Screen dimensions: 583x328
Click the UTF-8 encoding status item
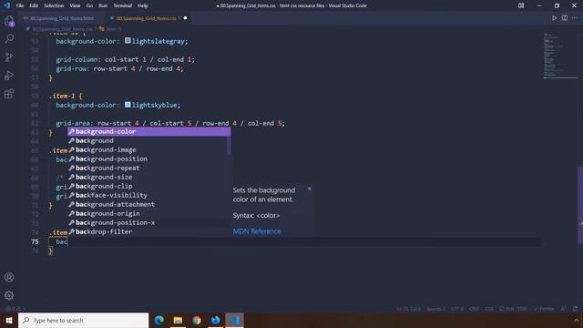click(x=457, y=309)
